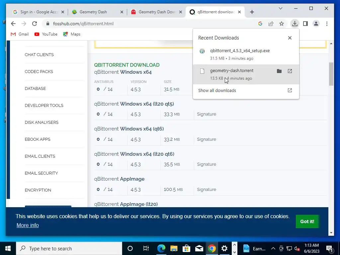This screenshot has height=255, width=340.
Task: Open Settings gear on taskbar
Action: pyautogui.click(x=224, y=248)
